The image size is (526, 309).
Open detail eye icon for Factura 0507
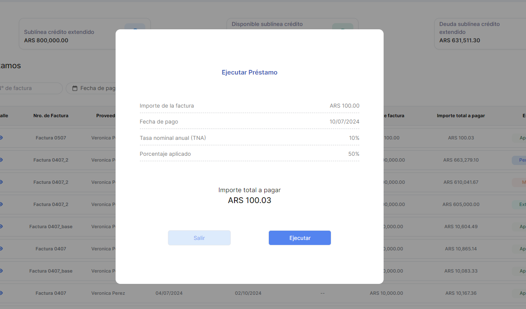pos(1,138)
